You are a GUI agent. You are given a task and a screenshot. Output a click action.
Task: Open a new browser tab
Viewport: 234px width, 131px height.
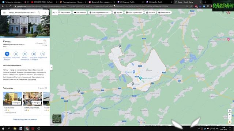pos(205,2)
